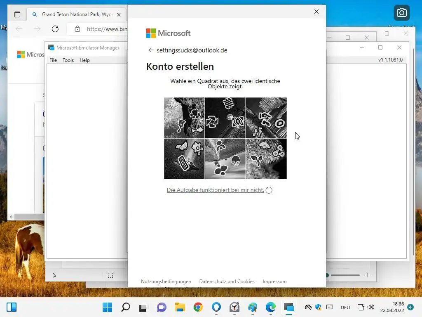
Task: Click the Widgets icon on the taskbar
Action: coord(12,307)
